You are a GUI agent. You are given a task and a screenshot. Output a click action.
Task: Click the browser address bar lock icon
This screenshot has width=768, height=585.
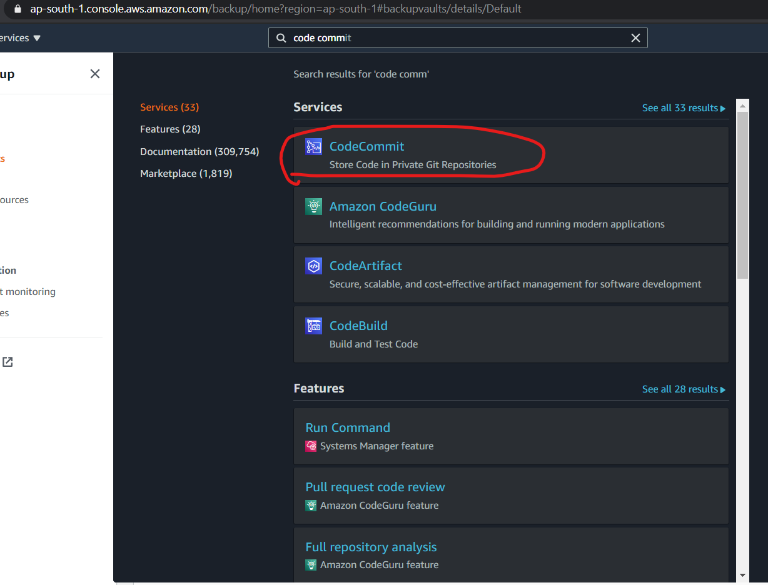[18, 9]
